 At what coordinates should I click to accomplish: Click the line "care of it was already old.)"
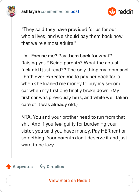[x=49, y=105]
